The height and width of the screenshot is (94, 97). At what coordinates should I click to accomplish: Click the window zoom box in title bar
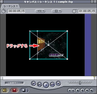pos(92,2)
